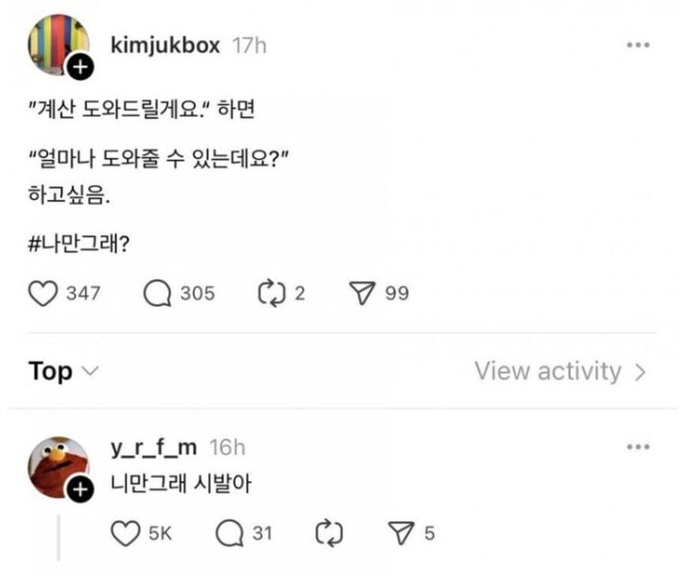Go to y_r_f_m profile via username

[155, 447]
